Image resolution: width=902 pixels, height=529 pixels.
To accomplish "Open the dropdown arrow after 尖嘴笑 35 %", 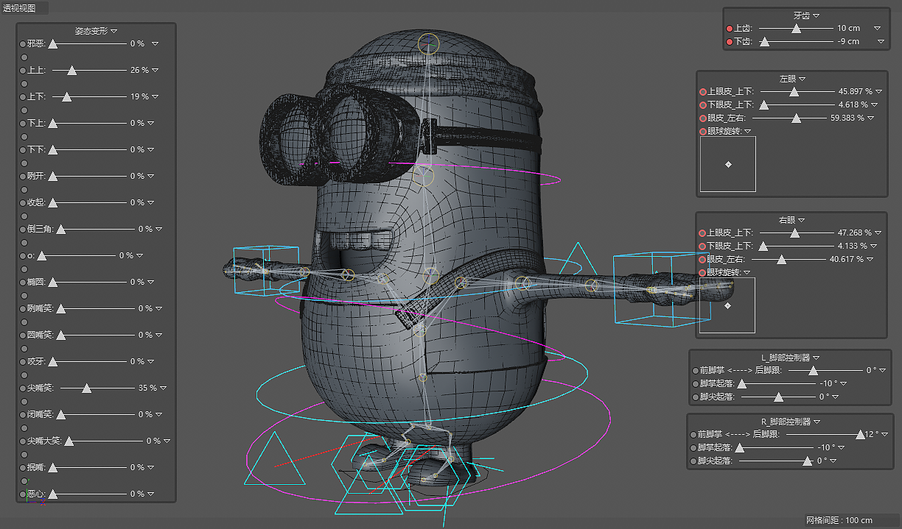I will (x=163, y=388).
